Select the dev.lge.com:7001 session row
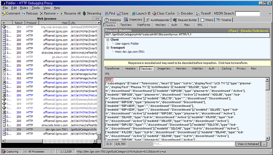The width and height of the screenshot is (273, 155). 49,130
